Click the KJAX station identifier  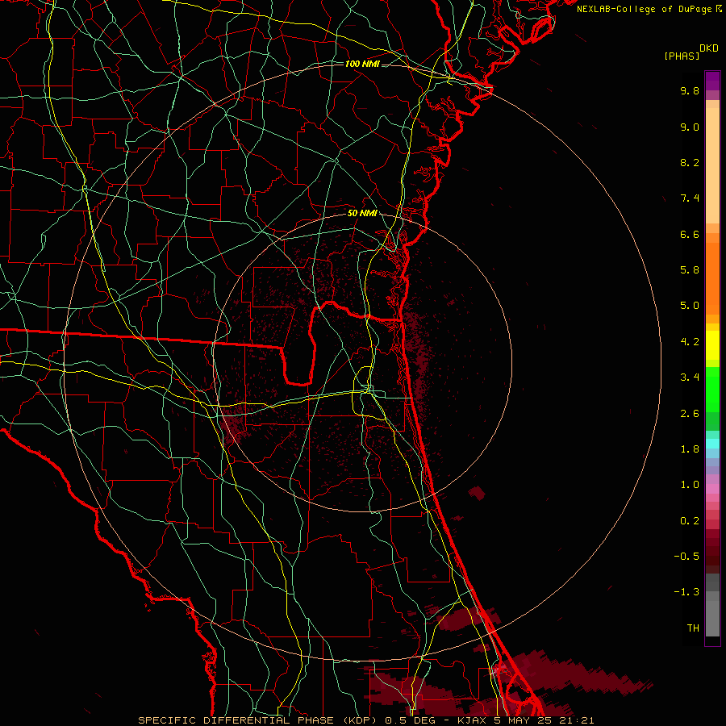click(x=471, y=720)
